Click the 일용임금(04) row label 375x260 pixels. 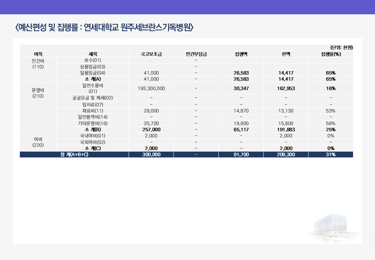(x=93, y=73)
